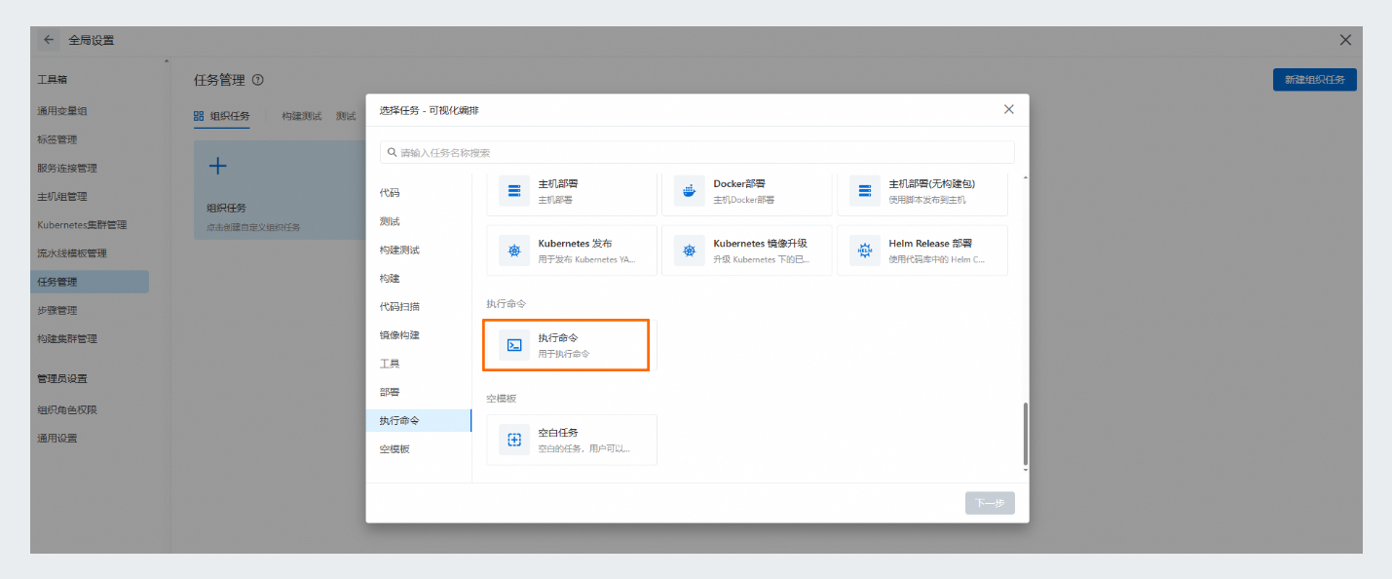Image resolution: width=1392 pixels, height=579 pixels.
Task: Select the 镜像构建 category
Action: pos(419,334)
